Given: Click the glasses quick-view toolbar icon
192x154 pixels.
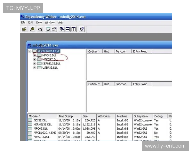Looking at the screenshot, I should tap(48, 29).
